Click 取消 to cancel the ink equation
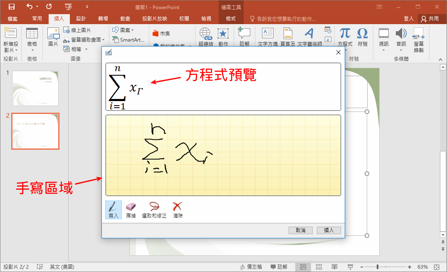 click(300, 230)
